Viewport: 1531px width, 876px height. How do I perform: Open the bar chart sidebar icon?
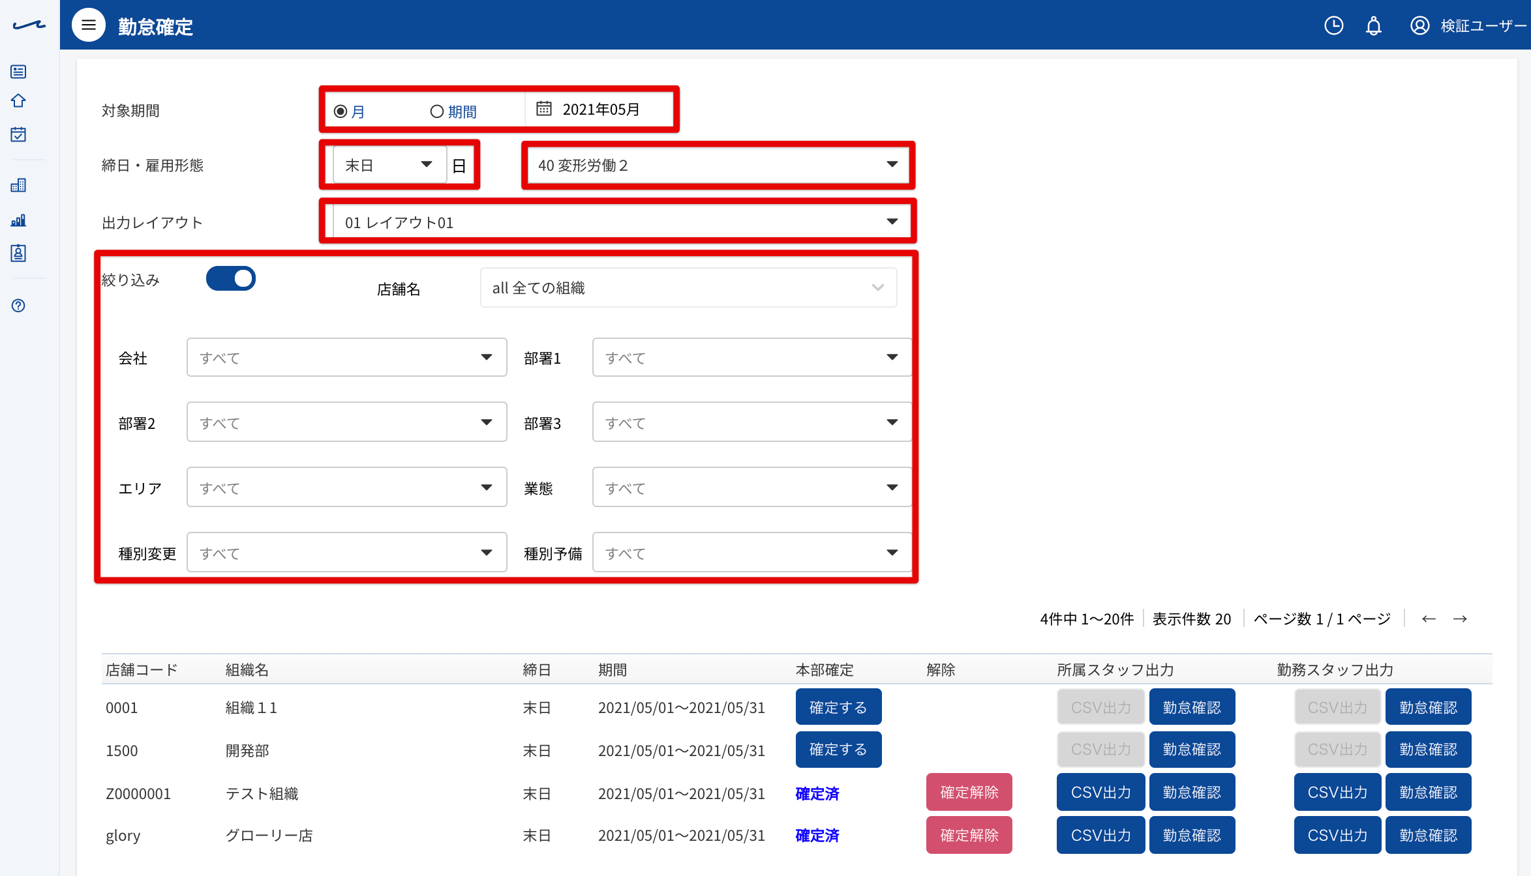click(18, 220)
